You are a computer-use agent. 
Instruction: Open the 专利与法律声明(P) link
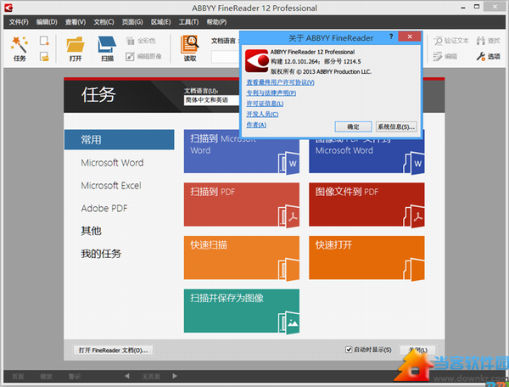[x=271, y=93]
